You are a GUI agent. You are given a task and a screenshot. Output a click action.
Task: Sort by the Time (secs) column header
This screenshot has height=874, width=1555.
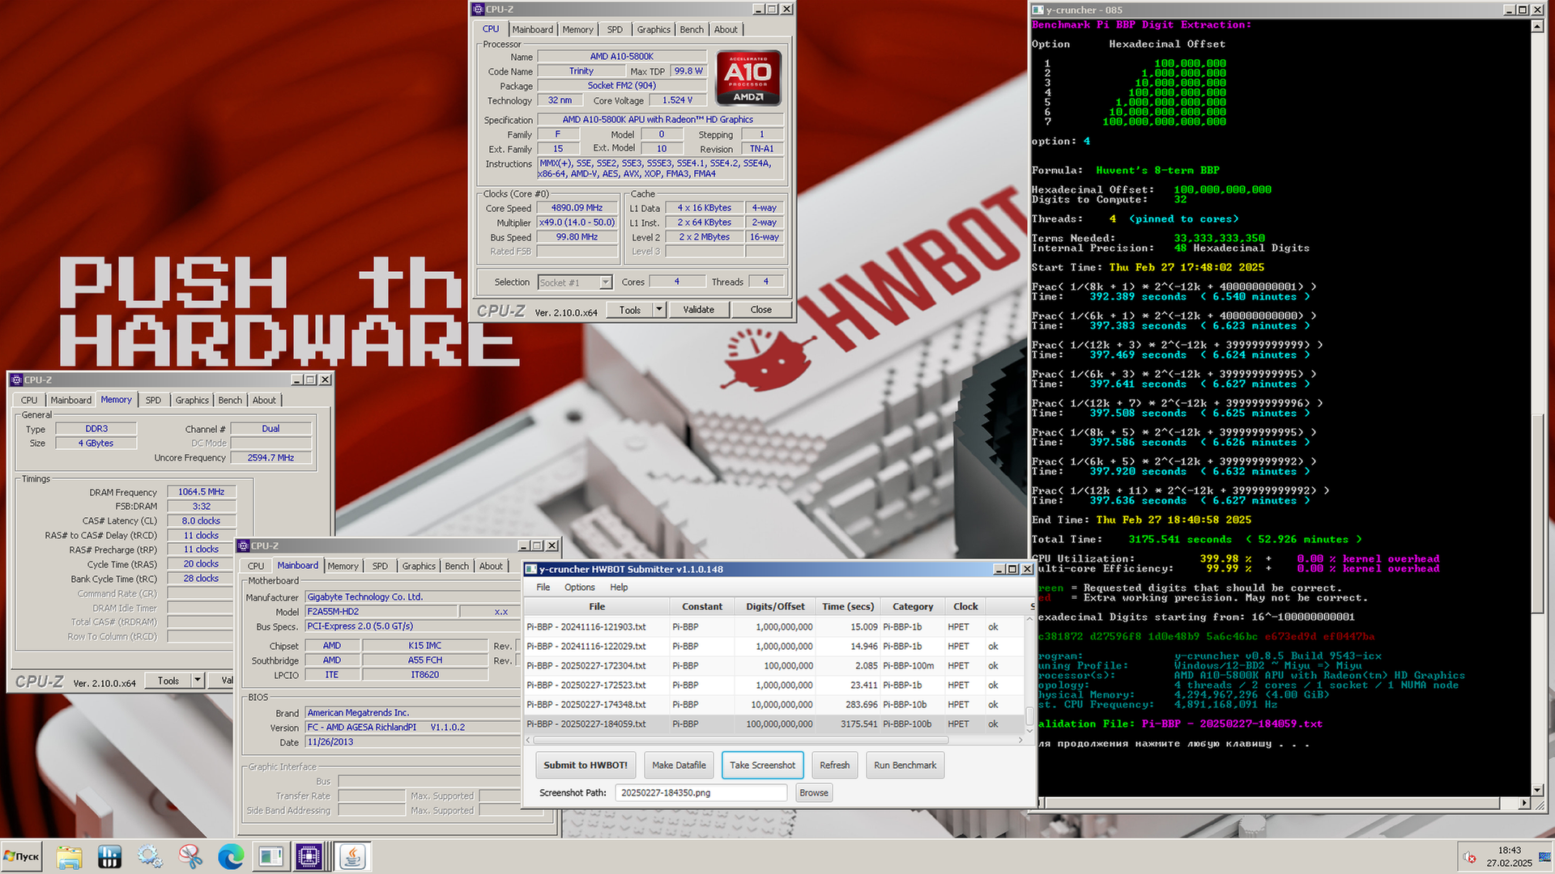pyautogui.click(x=848, y=606)
